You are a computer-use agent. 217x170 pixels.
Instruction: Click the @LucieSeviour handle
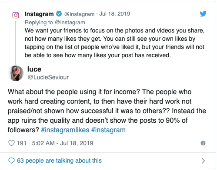pyautogui.click(x=48, y=77)
